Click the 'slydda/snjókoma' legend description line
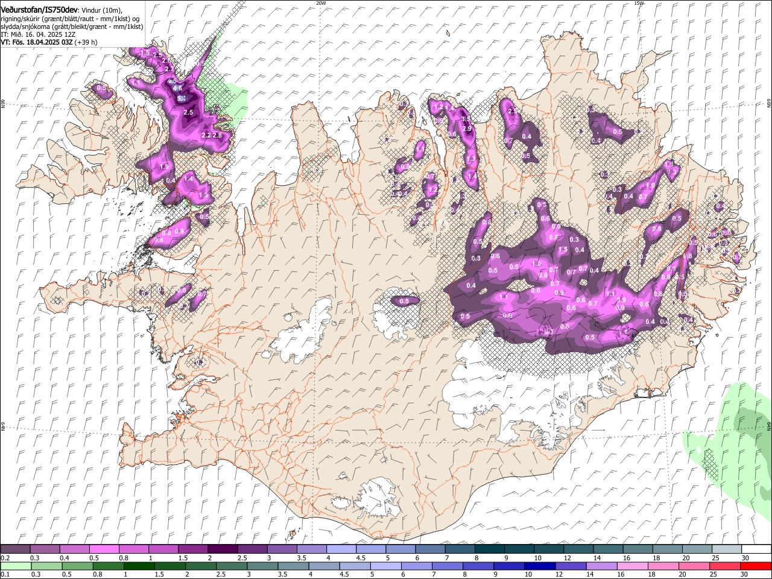The height and width of the screenshot is (579, 772). pyautogui.click(x=72, y=27)
